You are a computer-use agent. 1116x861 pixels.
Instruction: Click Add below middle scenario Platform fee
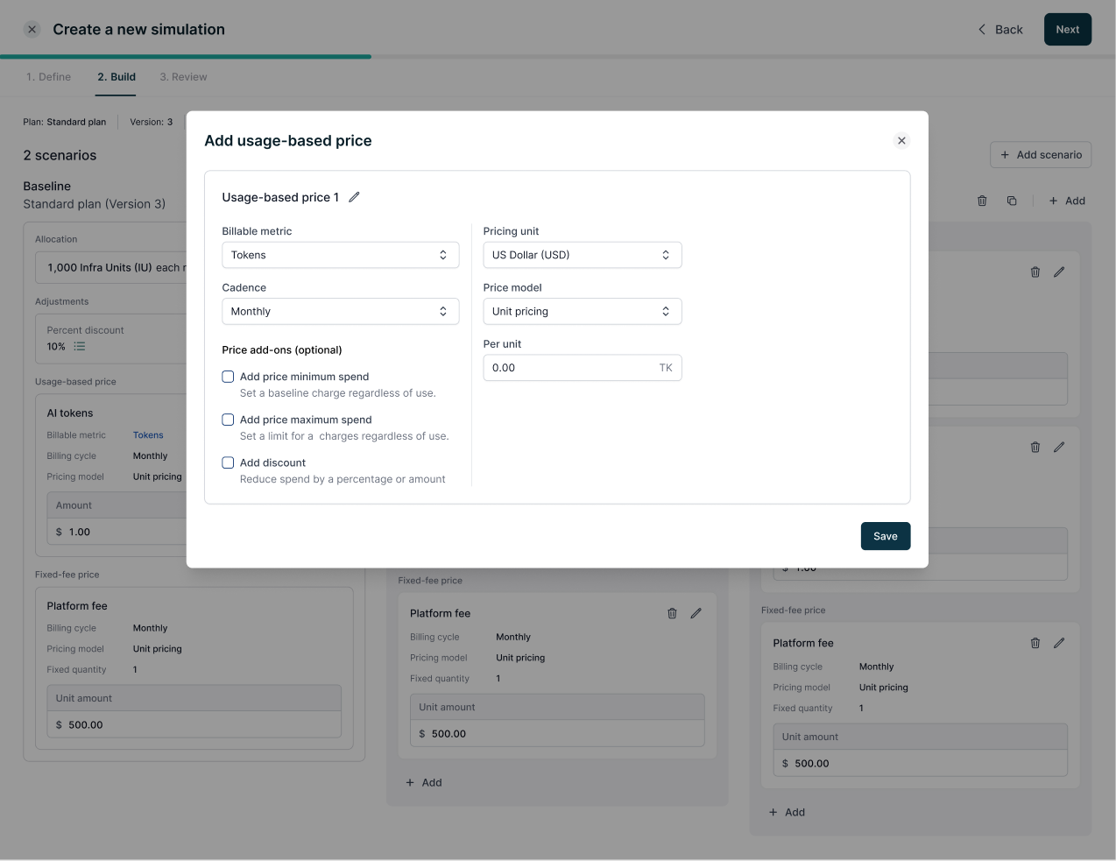click(x=424, y=783)
